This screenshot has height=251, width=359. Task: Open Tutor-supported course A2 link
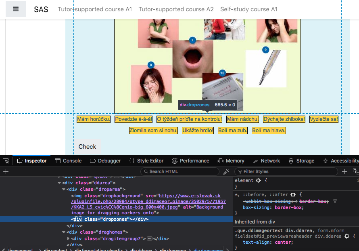click(x=176, y=9)
